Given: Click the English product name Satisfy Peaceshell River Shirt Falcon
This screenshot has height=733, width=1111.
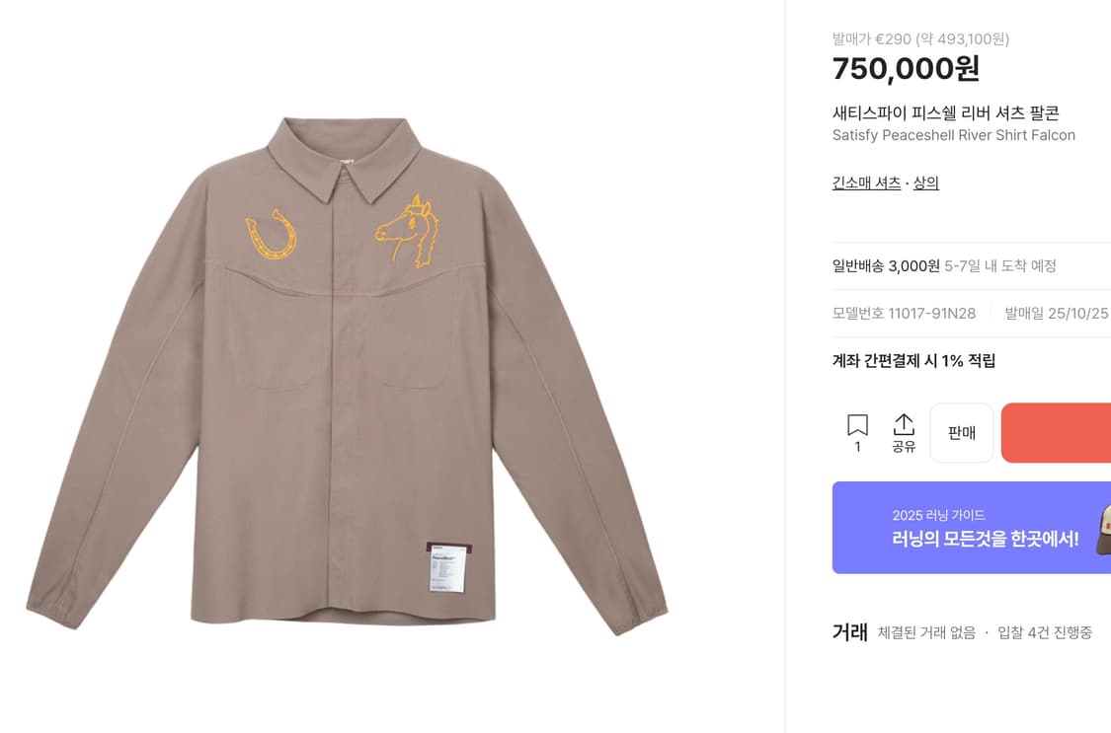Looking at the screenshot, I should point(951,135).
